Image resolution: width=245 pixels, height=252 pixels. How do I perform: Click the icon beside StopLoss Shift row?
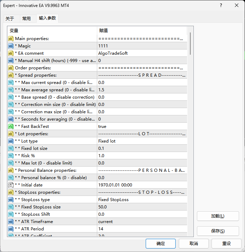[x=11, y=214]
